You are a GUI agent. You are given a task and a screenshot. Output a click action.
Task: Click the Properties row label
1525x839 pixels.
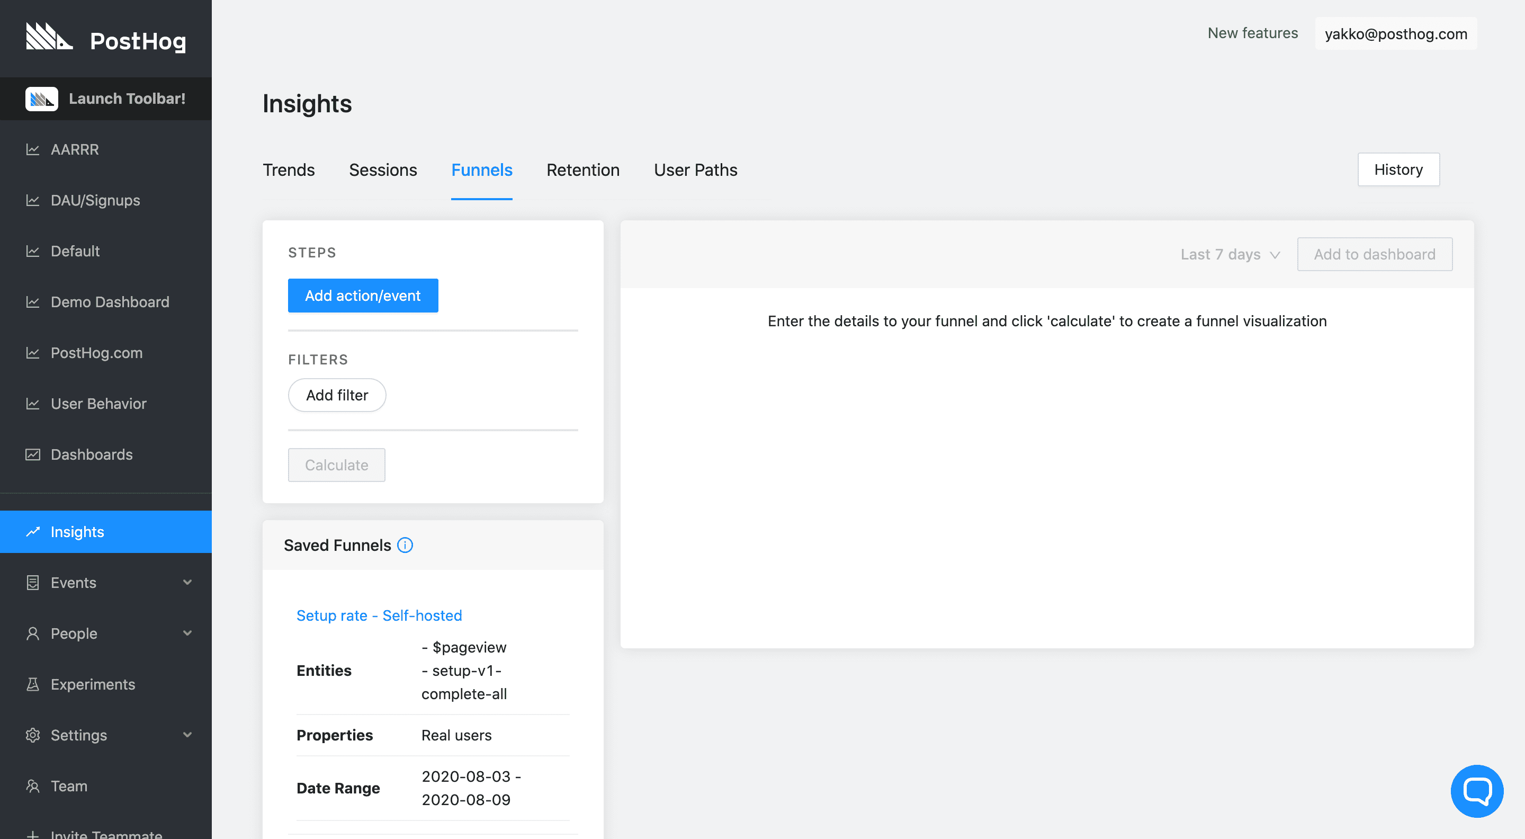(x=335, y=735)
